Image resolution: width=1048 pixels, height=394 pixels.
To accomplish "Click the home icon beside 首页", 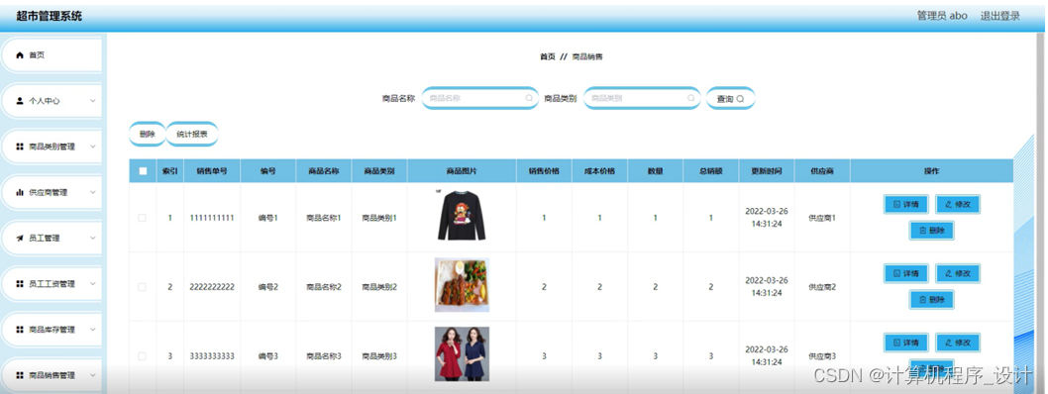I will tap(20, 55).
